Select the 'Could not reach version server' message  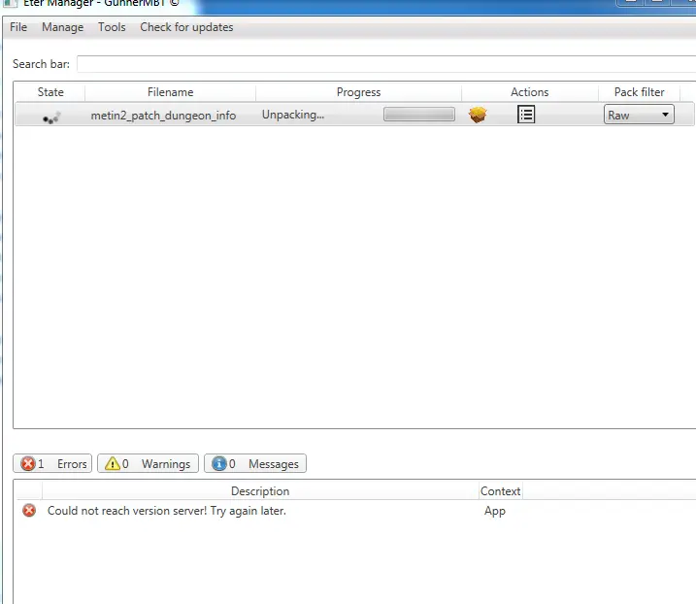[x=167, y=511]
